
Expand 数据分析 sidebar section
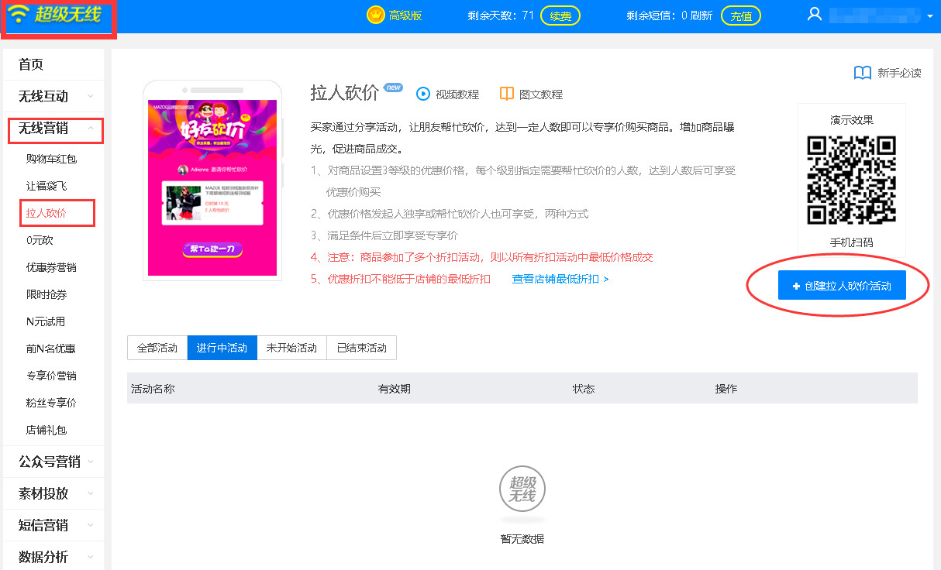(53, 557)
